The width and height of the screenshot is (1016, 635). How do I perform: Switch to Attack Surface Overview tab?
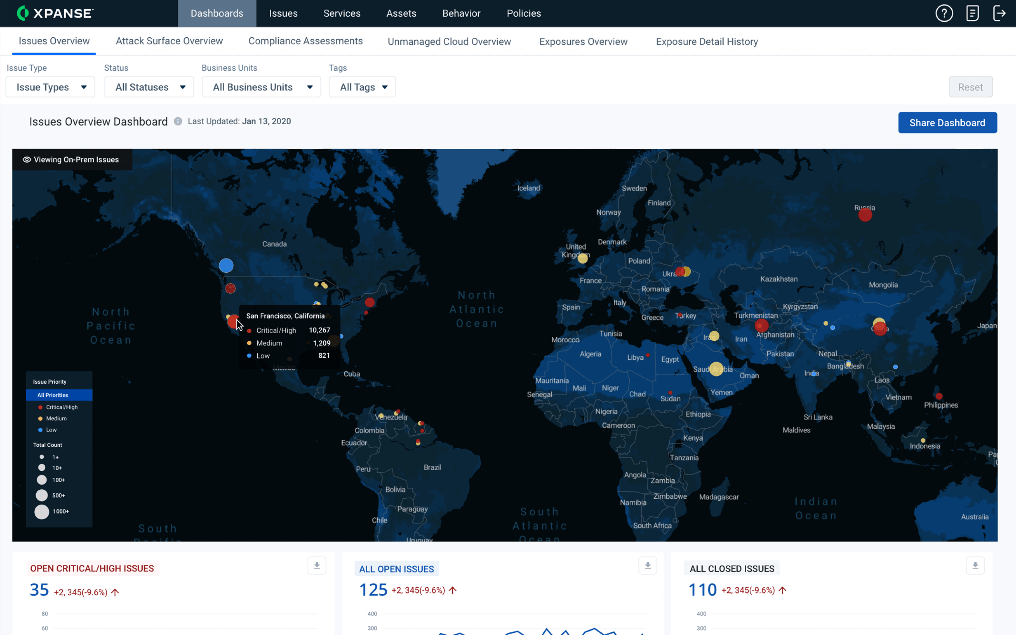[x=169, y=41]
